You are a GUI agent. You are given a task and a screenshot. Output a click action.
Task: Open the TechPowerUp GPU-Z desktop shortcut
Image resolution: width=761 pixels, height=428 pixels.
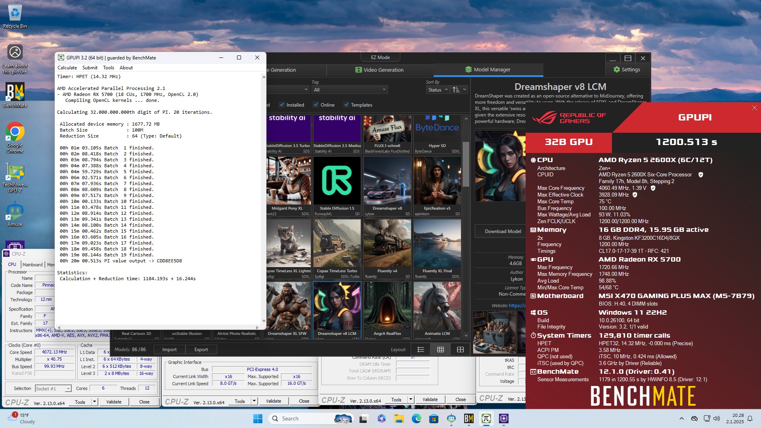15,178
